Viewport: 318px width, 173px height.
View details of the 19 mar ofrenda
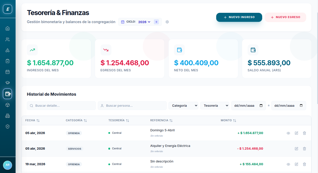(288, 164)
